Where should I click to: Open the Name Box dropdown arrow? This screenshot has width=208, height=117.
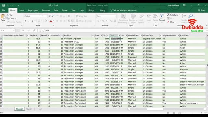pyautogui.click(x=14, y=31)
